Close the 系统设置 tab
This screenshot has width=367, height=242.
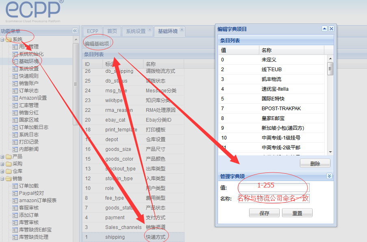(150, 30)
